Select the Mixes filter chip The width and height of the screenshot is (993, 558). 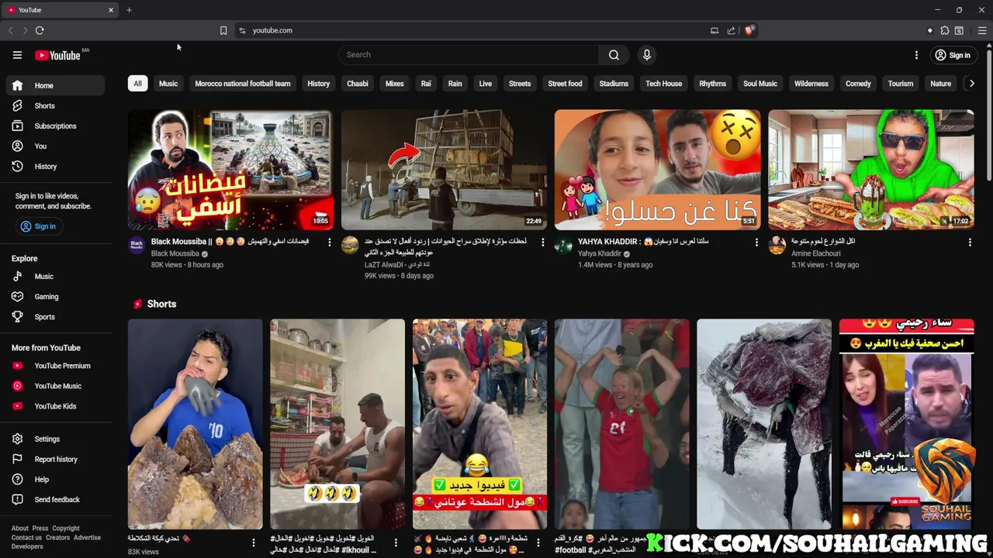point(395,84)
